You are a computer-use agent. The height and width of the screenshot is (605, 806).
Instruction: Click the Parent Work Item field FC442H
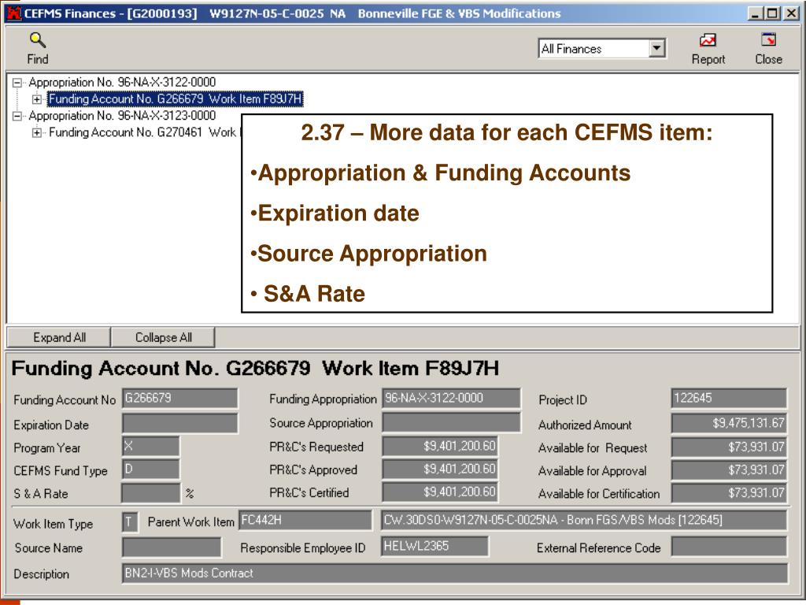pyautogui.click(x=305, y=520)
